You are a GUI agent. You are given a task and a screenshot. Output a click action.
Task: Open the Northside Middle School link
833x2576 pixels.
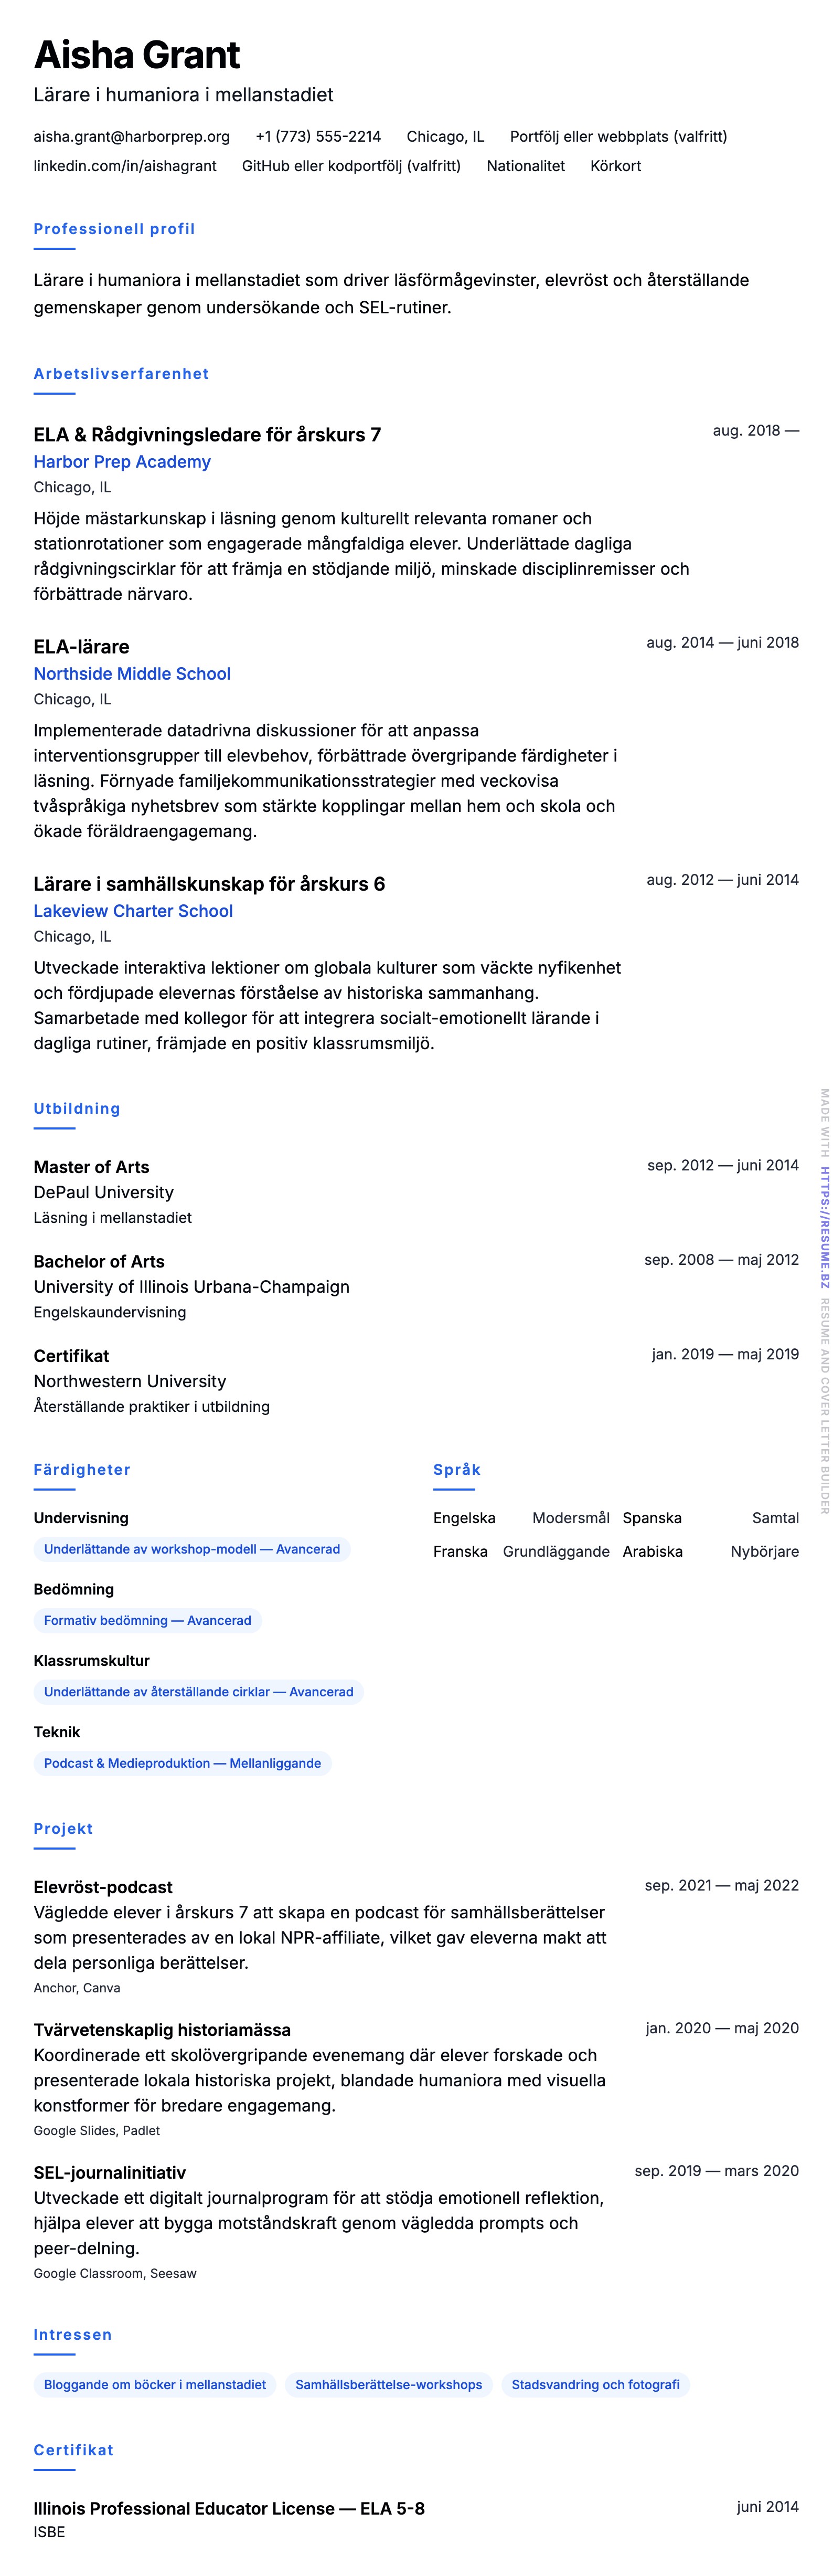pyautogui.click(x=132, y=674)
